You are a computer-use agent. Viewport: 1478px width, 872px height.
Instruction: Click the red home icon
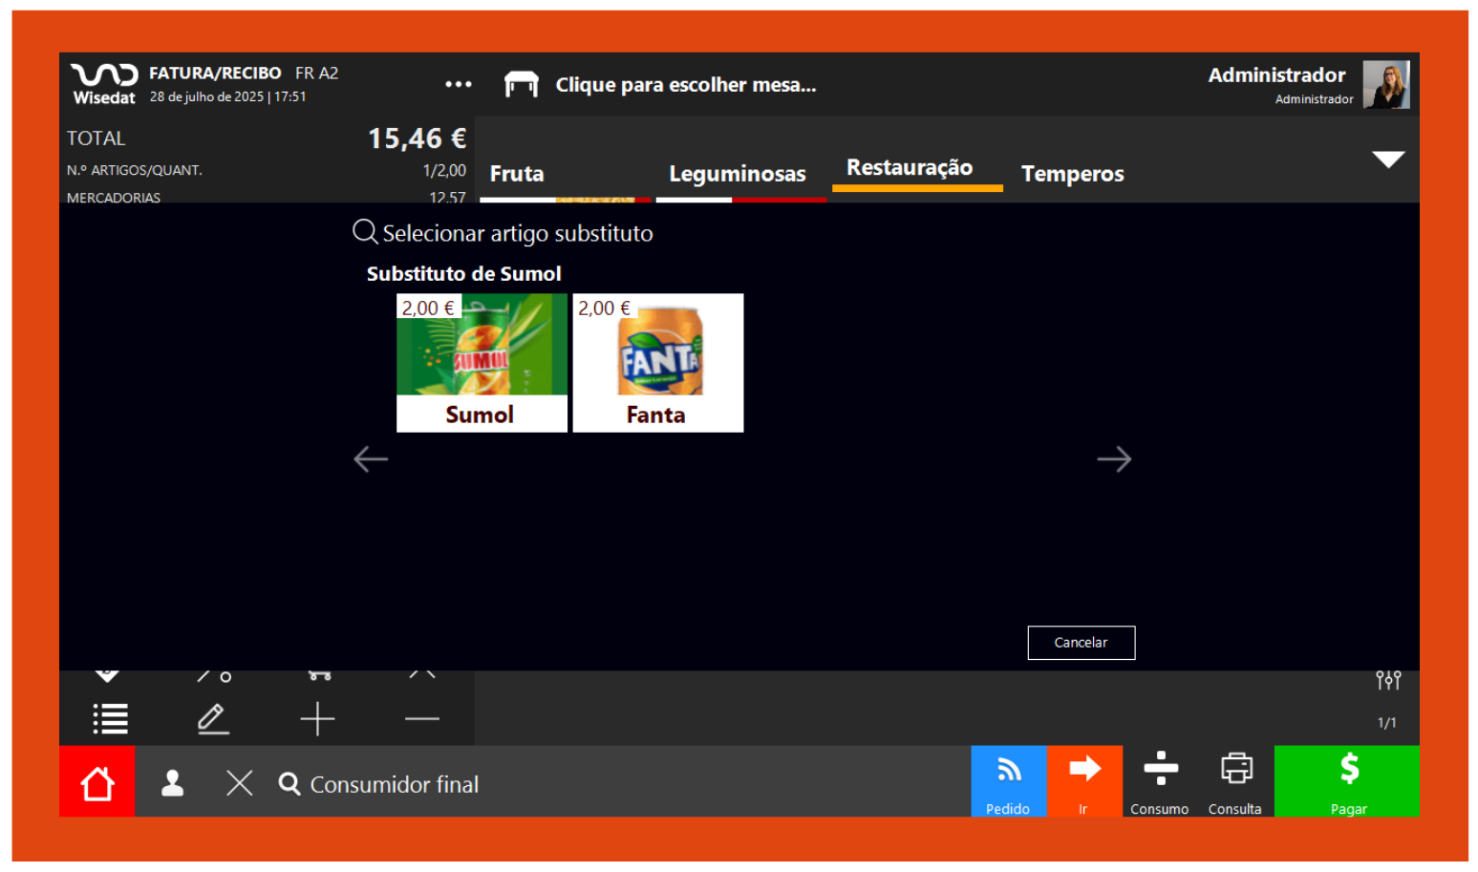tap(96, 782)
